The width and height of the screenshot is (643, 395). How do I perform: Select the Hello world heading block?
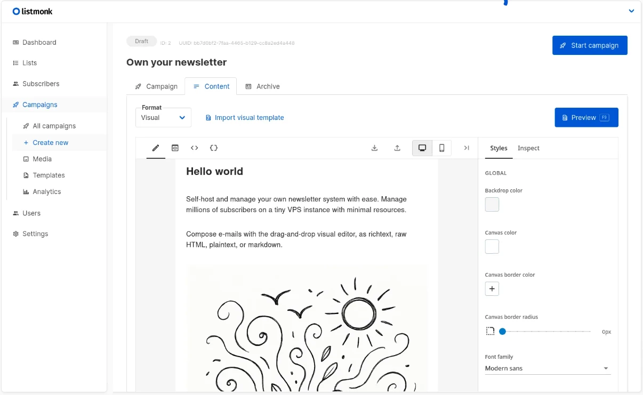click(x=214, y=172)
